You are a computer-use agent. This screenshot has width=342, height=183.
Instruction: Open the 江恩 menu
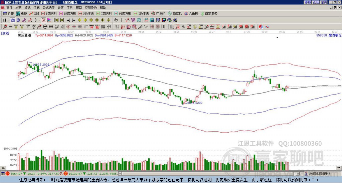37,8
